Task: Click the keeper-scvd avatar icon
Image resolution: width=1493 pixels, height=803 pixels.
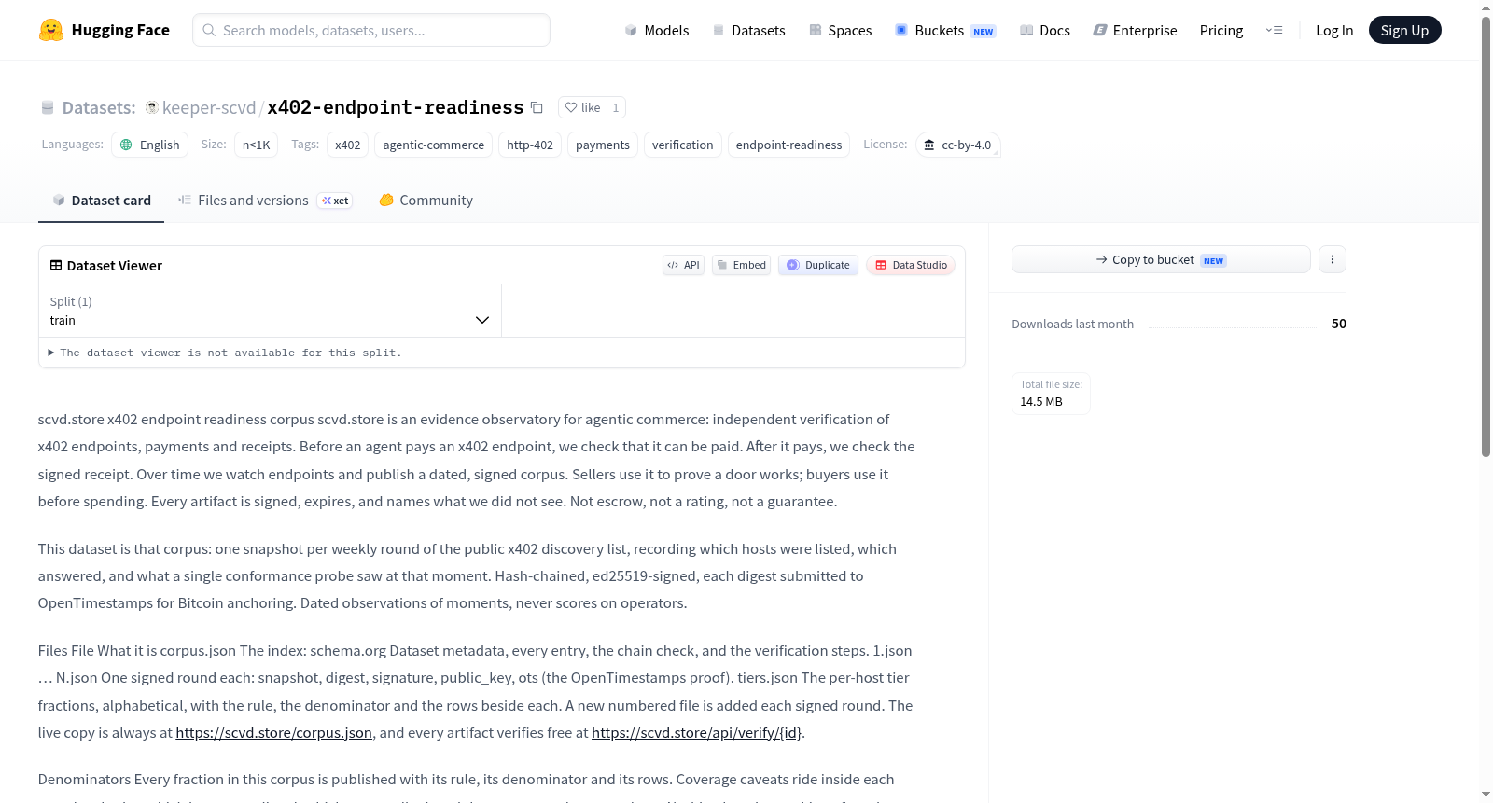Action: click(x=152, y=107)
